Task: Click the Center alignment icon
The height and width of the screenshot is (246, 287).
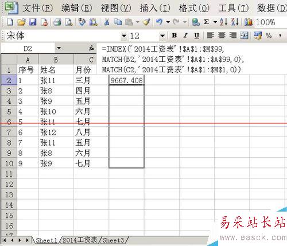Action: tap(222, 36)
